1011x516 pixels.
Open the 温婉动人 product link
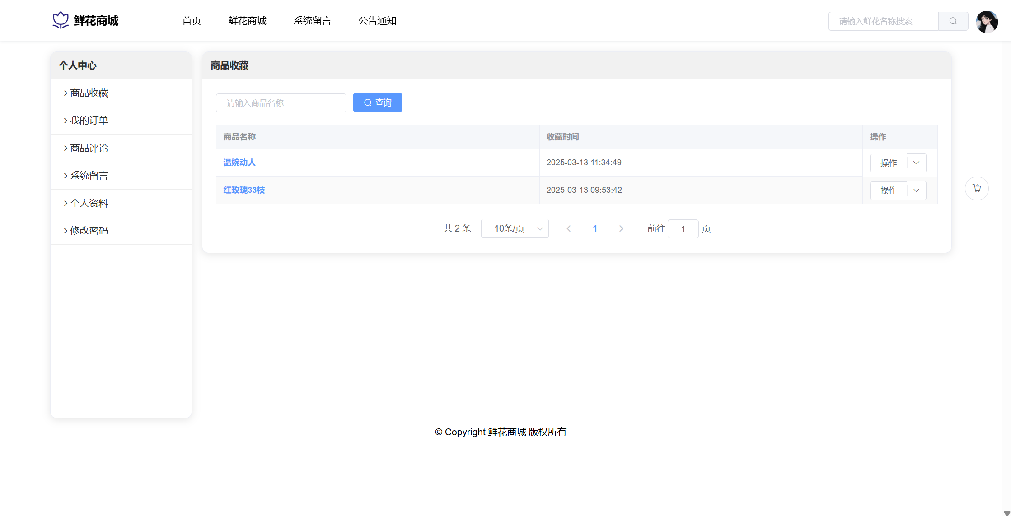click(x=239, y=163)
